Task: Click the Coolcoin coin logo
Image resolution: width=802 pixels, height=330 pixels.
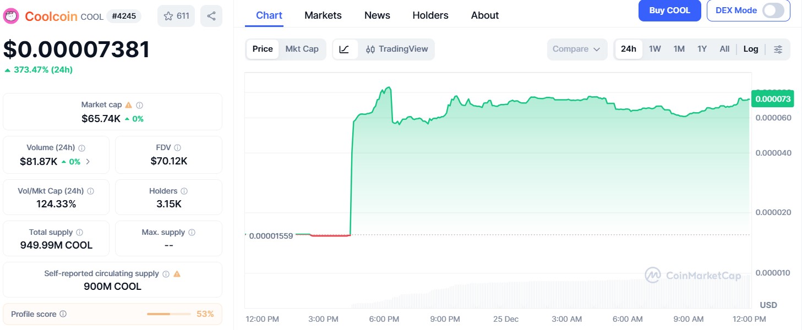Action: point(11,16)
